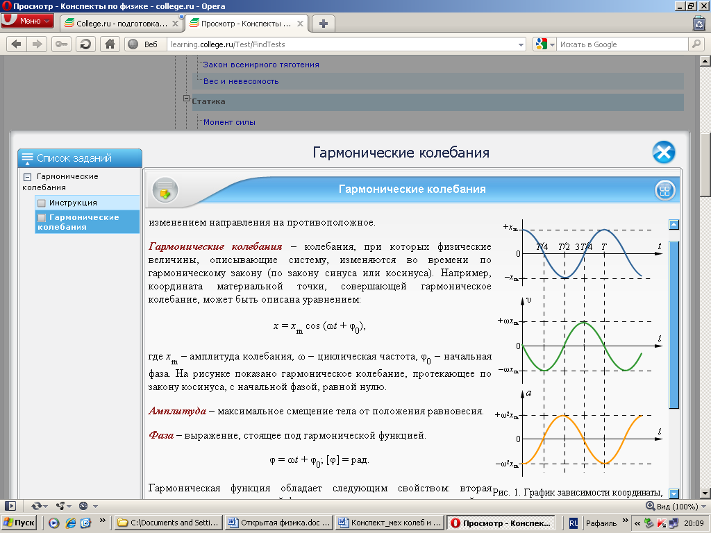Screen dimensions: 711x533
Task: Open the Закон всемирного тяготения link
Action: (261, 65)
